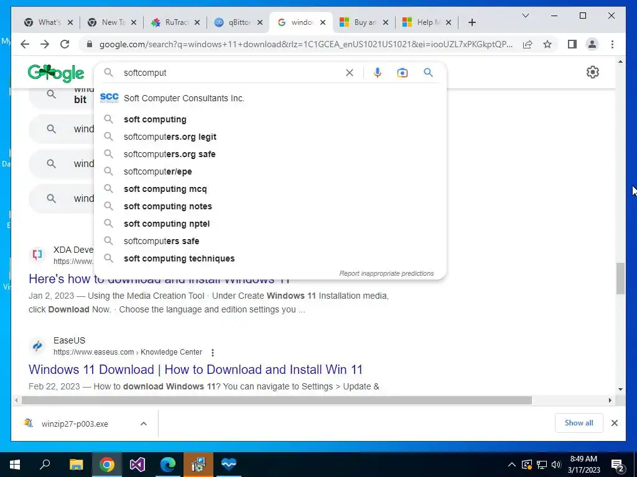Click the EaseUS site name
The image size is (637, 477).
point(70,341)
